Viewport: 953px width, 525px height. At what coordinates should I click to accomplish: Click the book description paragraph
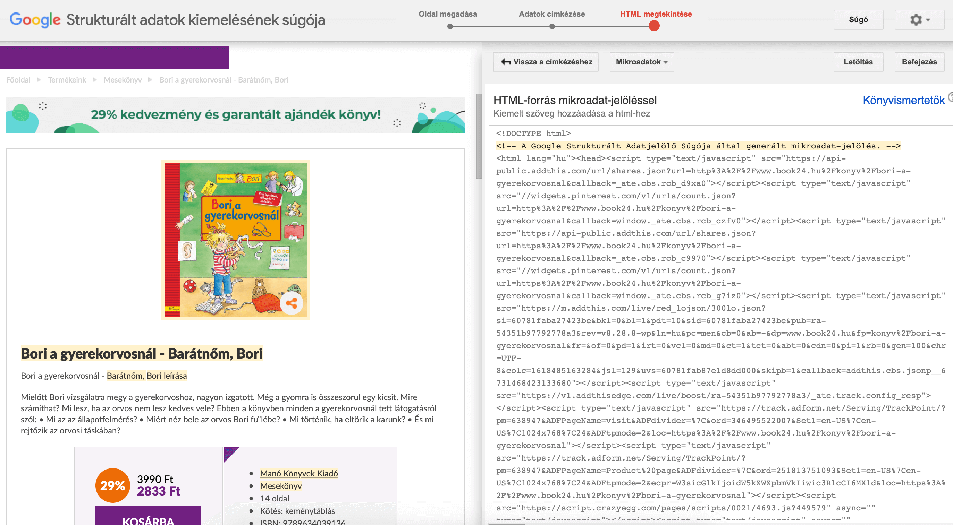228,414
